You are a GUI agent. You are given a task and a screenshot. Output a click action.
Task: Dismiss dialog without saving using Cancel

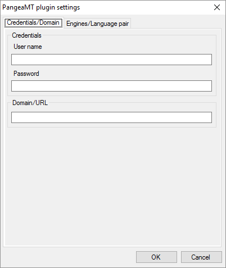point(201,257)
